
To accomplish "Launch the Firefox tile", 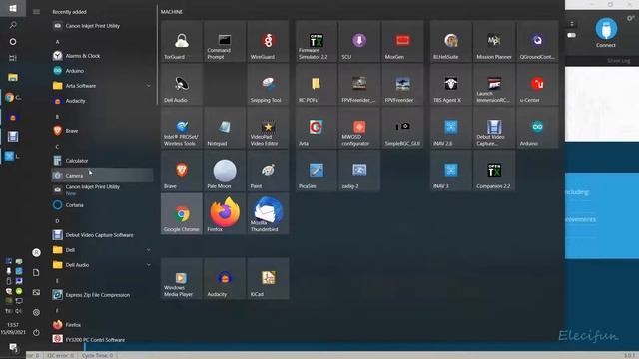I will [x=225, y=214].
